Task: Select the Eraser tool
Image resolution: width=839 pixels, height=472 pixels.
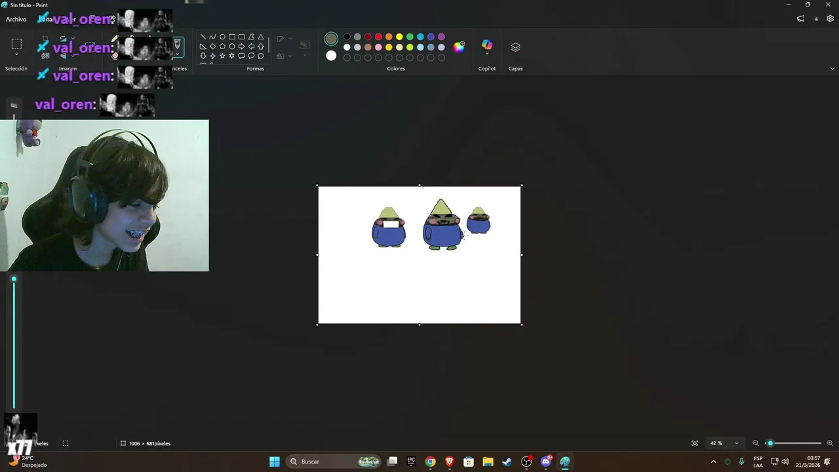Action: click(115, 56)
